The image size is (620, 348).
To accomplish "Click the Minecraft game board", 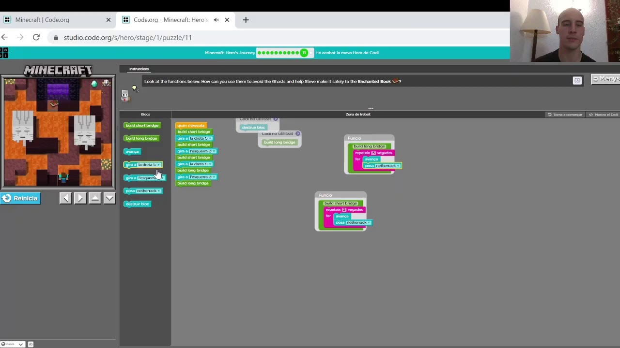I will click(x=58, y=131).
